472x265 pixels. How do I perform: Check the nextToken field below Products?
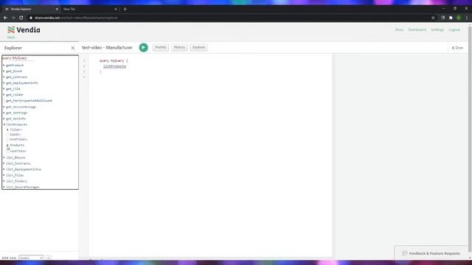(x=8, y=151)
